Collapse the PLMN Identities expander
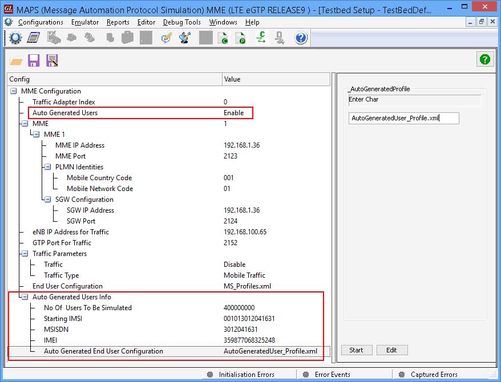Screen dimensions: 501x382 tap(47, 167)
